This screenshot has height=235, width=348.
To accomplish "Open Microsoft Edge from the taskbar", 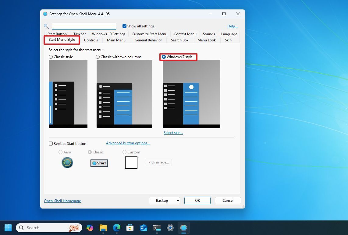I will [116, 227].
